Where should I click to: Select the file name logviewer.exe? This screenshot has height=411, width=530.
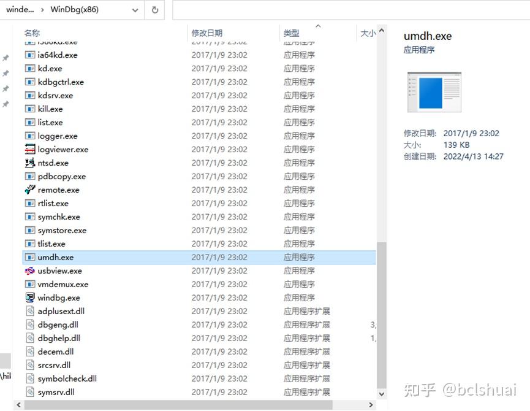pyautogui.click(x=63, y=149)
